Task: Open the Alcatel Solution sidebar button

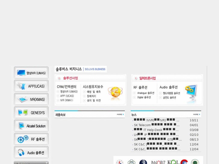Action: click(31, 125)
